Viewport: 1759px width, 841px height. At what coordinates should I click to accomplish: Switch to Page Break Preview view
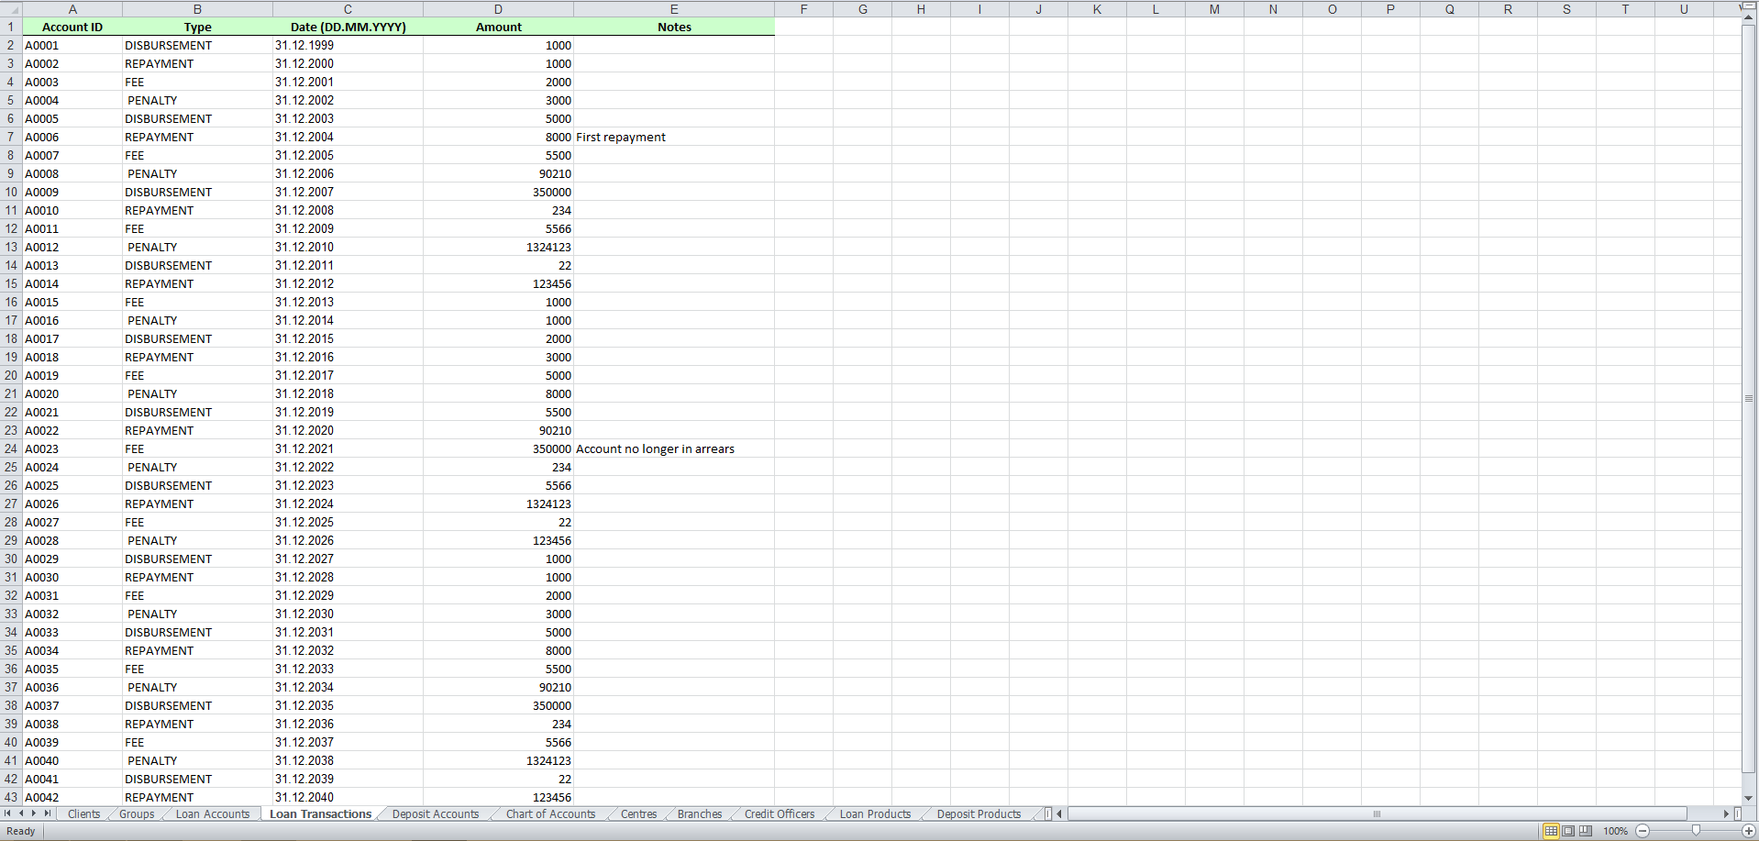[x=1586, y=831]
